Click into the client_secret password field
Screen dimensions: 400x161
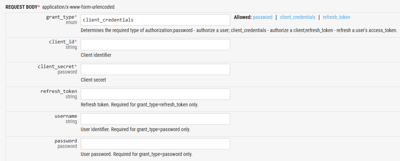click(155, 69)
